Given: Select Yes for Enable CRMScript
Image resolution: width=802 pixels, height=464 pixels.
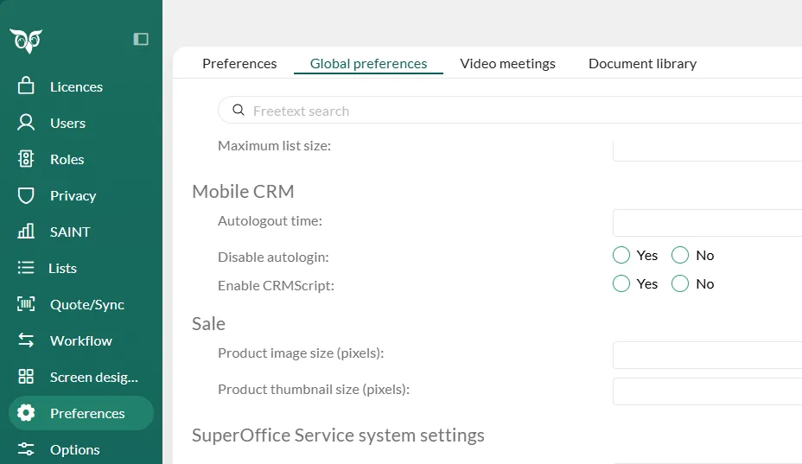Looking at the screenshot, I should tap(621, 283).
